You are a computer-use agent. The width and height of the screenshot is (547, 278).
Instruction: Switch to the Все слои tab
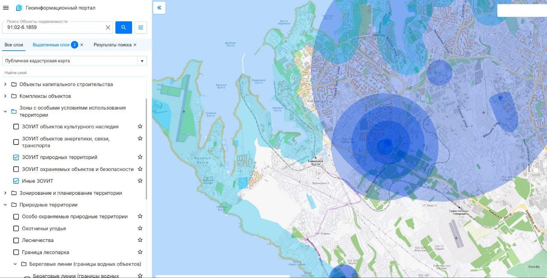14,45
